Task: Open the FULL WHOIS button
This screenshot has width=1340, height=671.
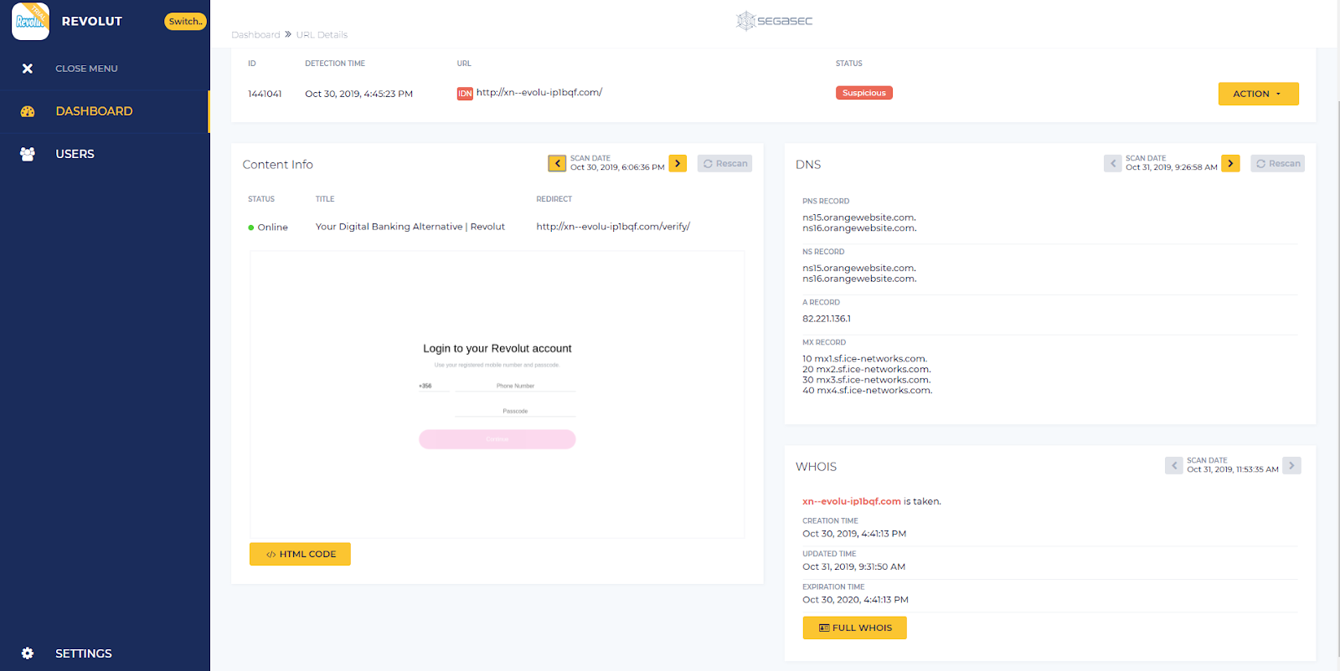Action: 854,627
